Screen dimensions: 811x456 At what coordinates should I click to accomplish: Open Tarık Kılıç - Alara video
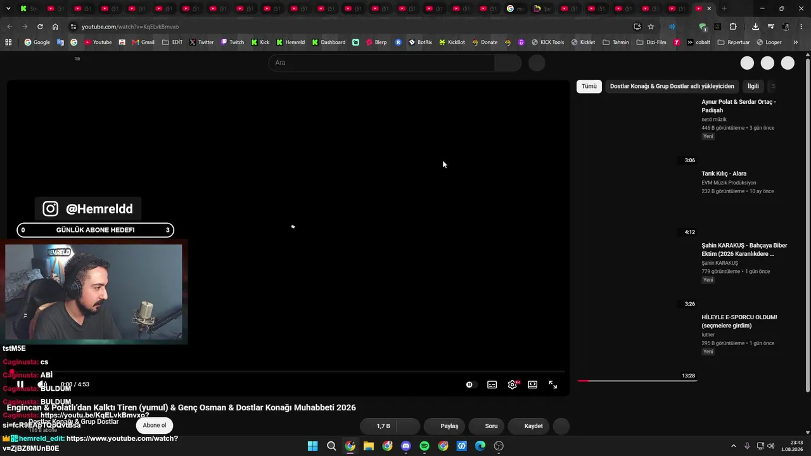pos(724,174)
